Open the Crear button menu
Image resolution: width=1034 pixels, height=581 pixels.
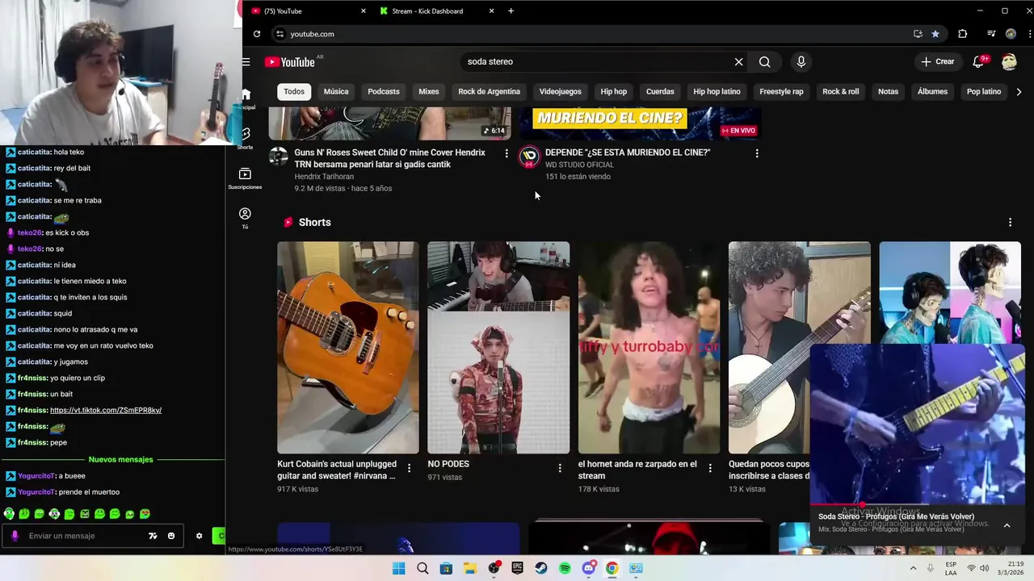point(938,61)
